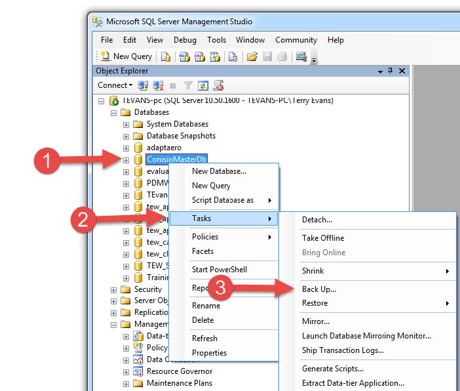Click the Open File folder icon
This screenshot has width=460, height=391.
pos(252,56)
